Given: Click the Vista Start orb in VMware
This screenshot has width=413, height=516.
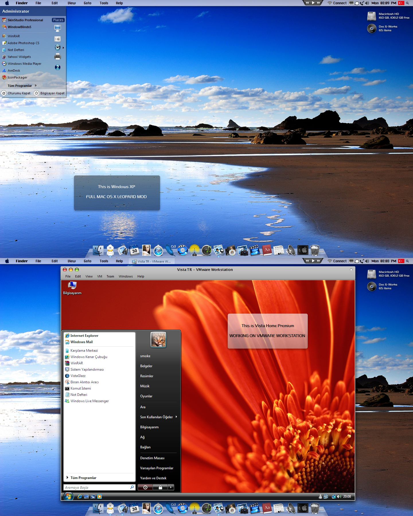Looking at the screenshot, I should coord(68,496).
